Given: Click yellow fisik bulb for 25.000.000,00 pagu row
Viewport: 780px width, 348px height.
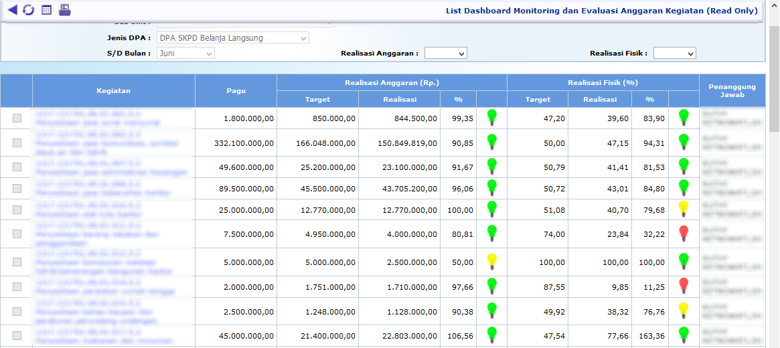Looking at the screenshot, I should [x=683, y=209].
